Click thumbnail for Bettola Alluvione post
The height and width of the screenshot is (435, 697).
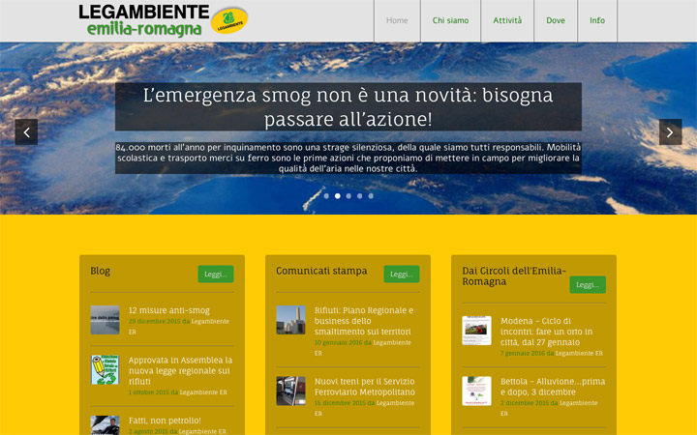[476, 391]
